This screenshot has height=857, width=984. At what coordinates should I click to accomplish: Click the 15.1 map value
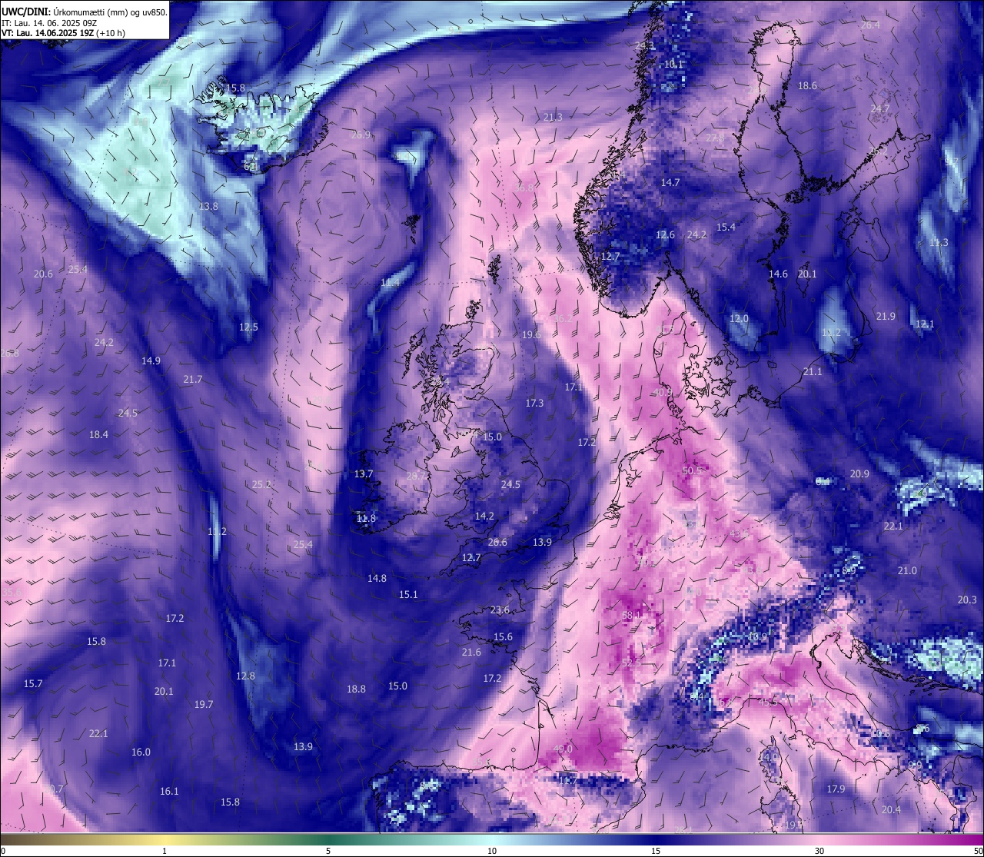408,594
